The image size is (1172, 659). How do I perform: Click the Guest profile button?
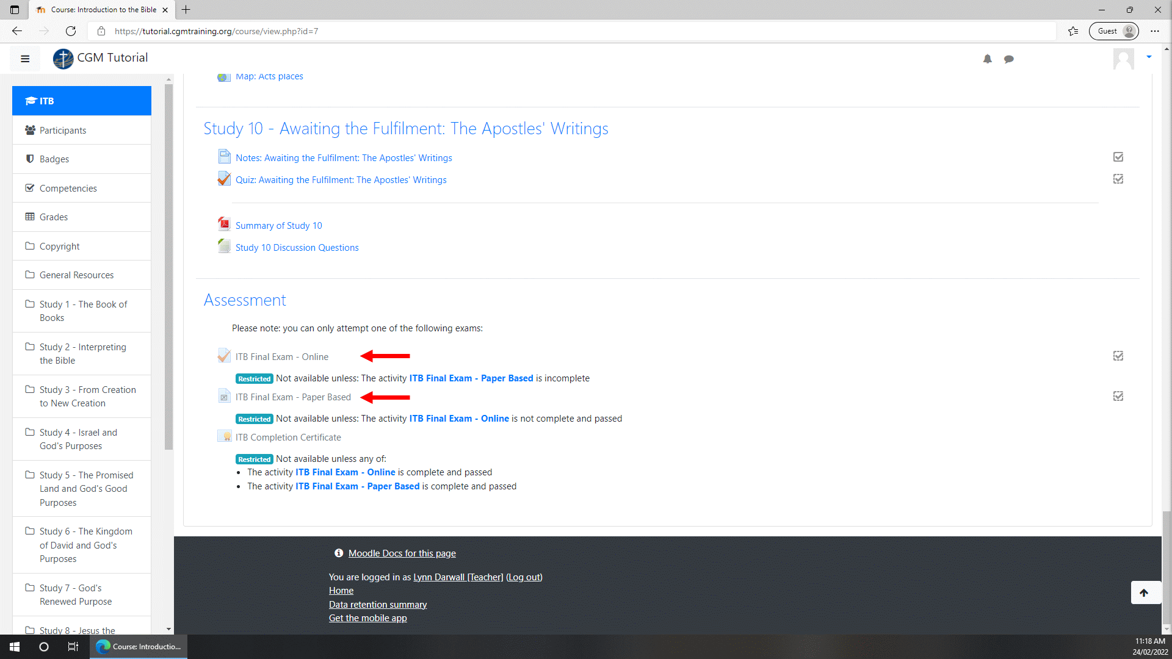(1114, 31)
